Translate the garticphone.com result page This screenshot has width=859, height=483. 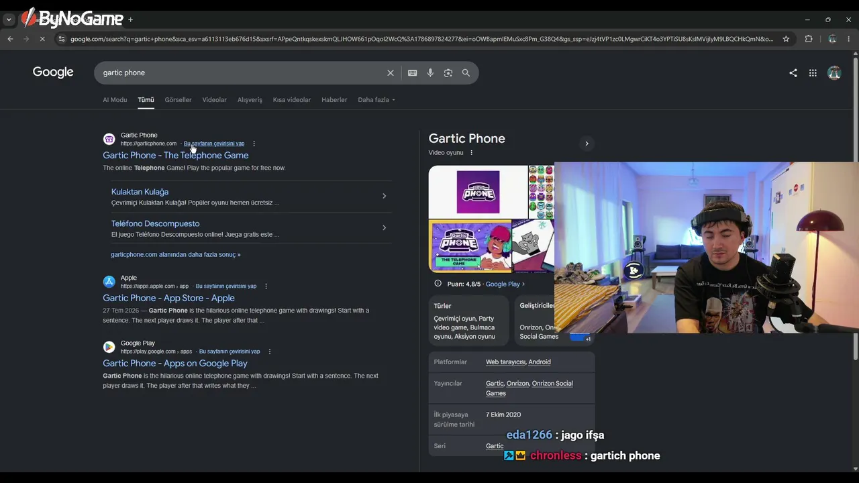point(214,144)
